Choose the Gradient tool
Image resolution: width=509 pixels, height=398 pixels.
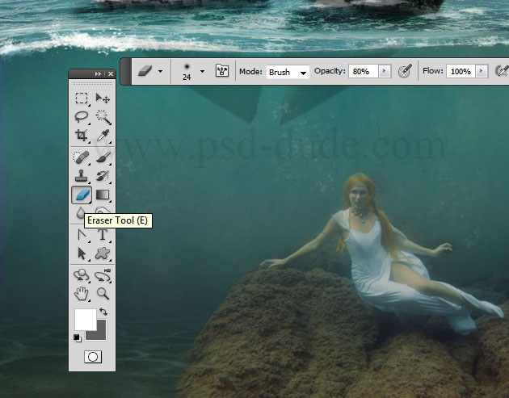coord(103,195)
